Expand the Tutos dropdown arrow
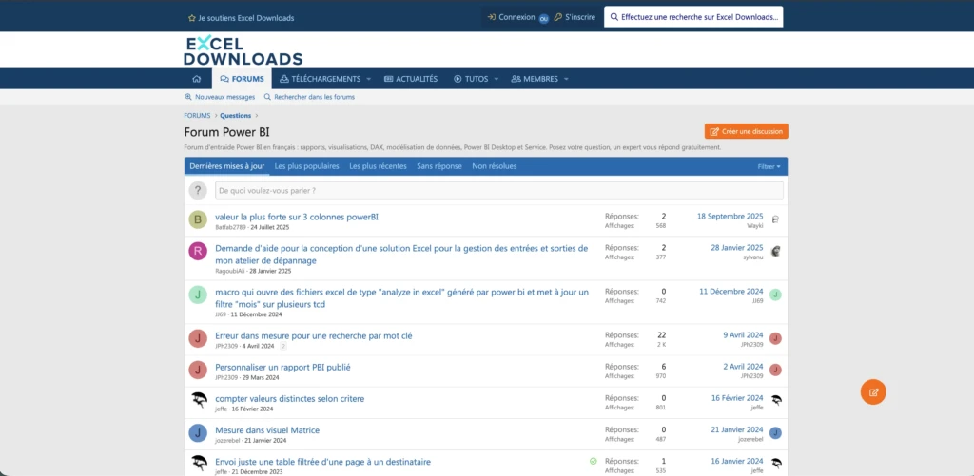The width and height of the screenshot is (974, 476). click(496, 79)
